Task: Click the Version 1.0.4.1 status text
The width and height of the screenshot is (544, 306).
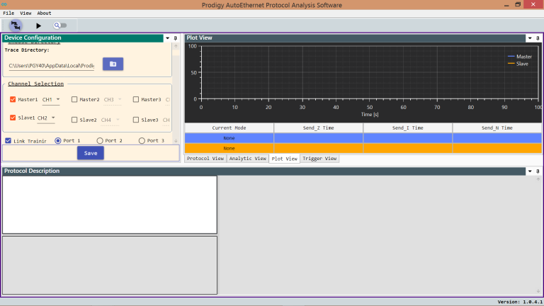Action: pos(520,302)
